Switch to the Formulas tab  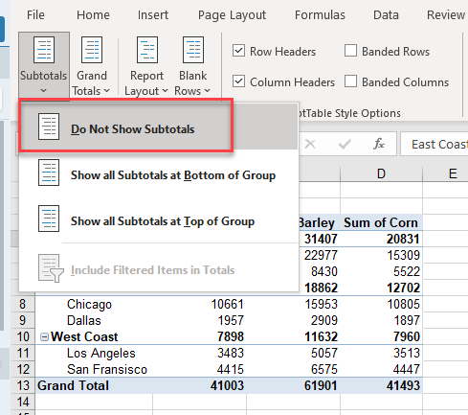pyautogui.click(x=320, y=15)
